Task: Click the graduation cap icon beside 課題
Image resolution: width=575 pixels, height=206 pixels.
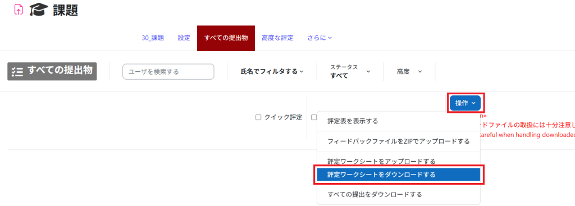Action: (x=39, y=10)
